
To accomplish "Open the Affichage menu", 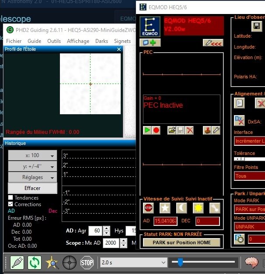I will pyautogui.click(x=78, y=41).
